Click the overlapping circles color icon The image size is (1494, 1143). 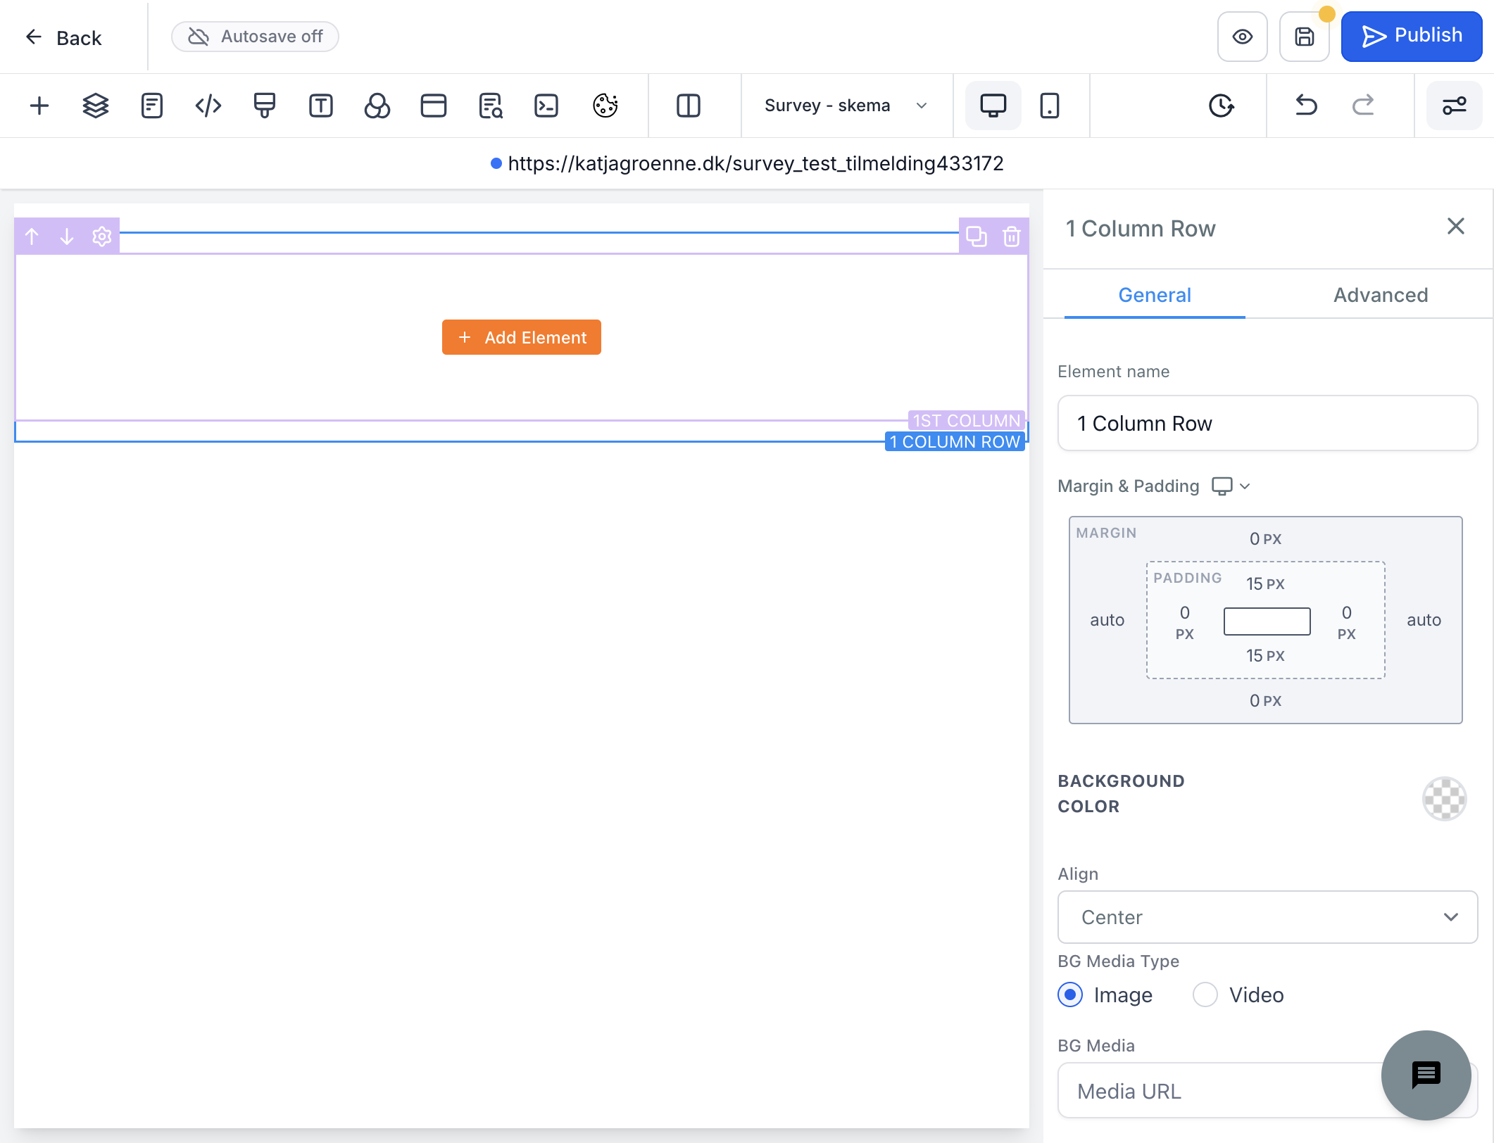tap(377, 106)
